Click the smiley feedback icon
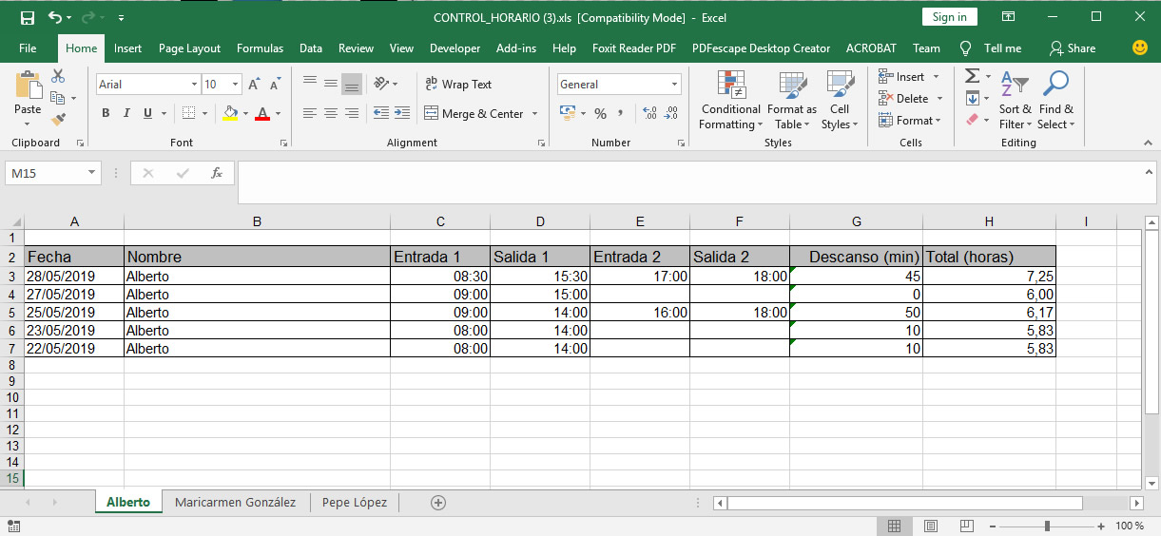Screen dimensions: 1161x536 (1140, 48)
